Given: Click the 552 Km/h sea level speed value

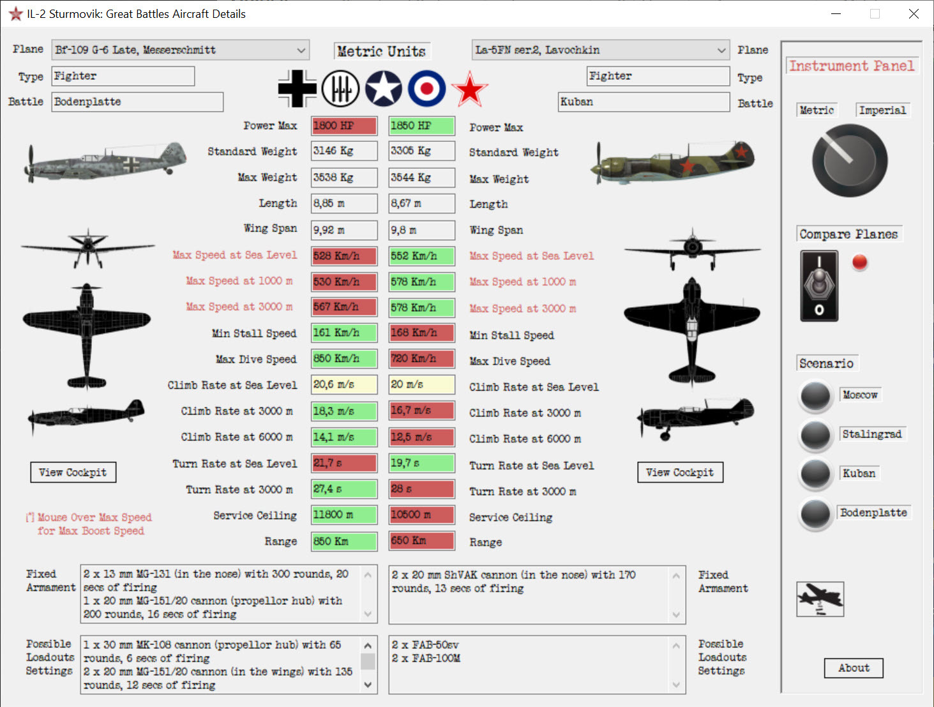Looking at the screenshot, I should [x=422, y=256].
